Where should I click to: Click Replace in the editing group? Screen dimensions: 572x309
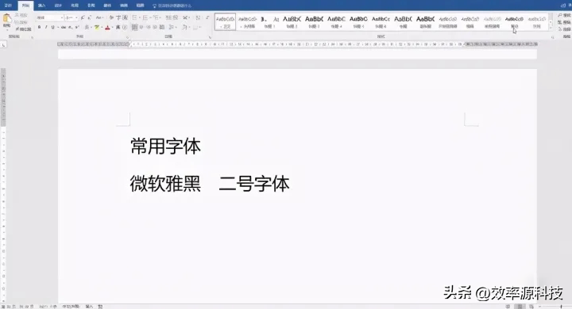[564, 22]
